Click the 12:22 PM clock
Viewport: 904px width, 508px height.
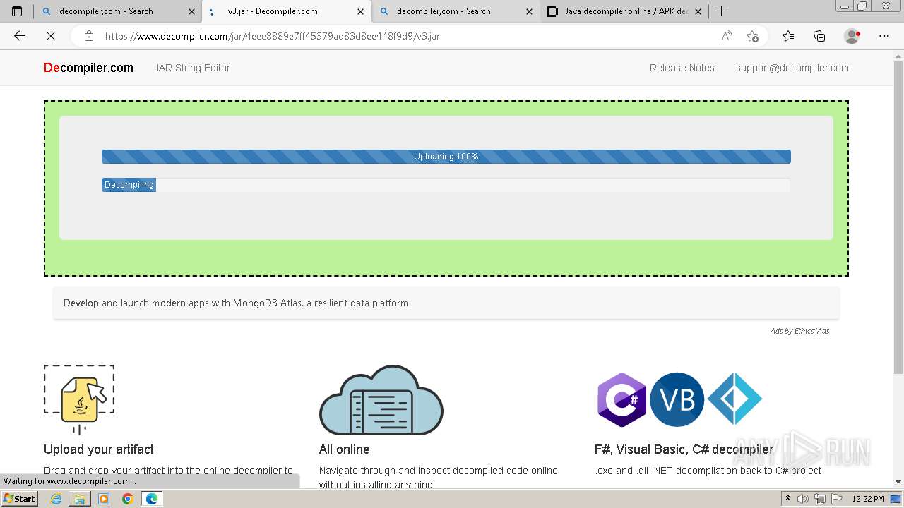tap(868, 499)
